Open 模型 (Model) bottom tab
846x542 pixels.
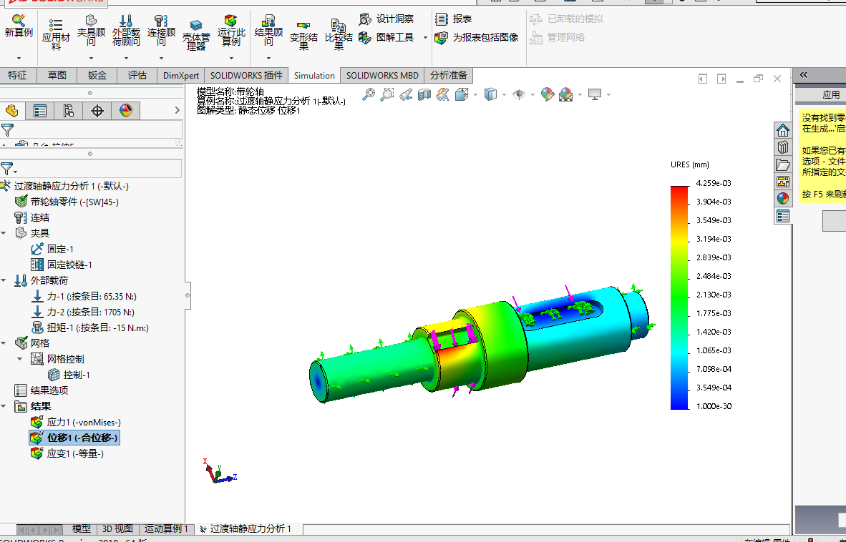[x=82, y=529]
